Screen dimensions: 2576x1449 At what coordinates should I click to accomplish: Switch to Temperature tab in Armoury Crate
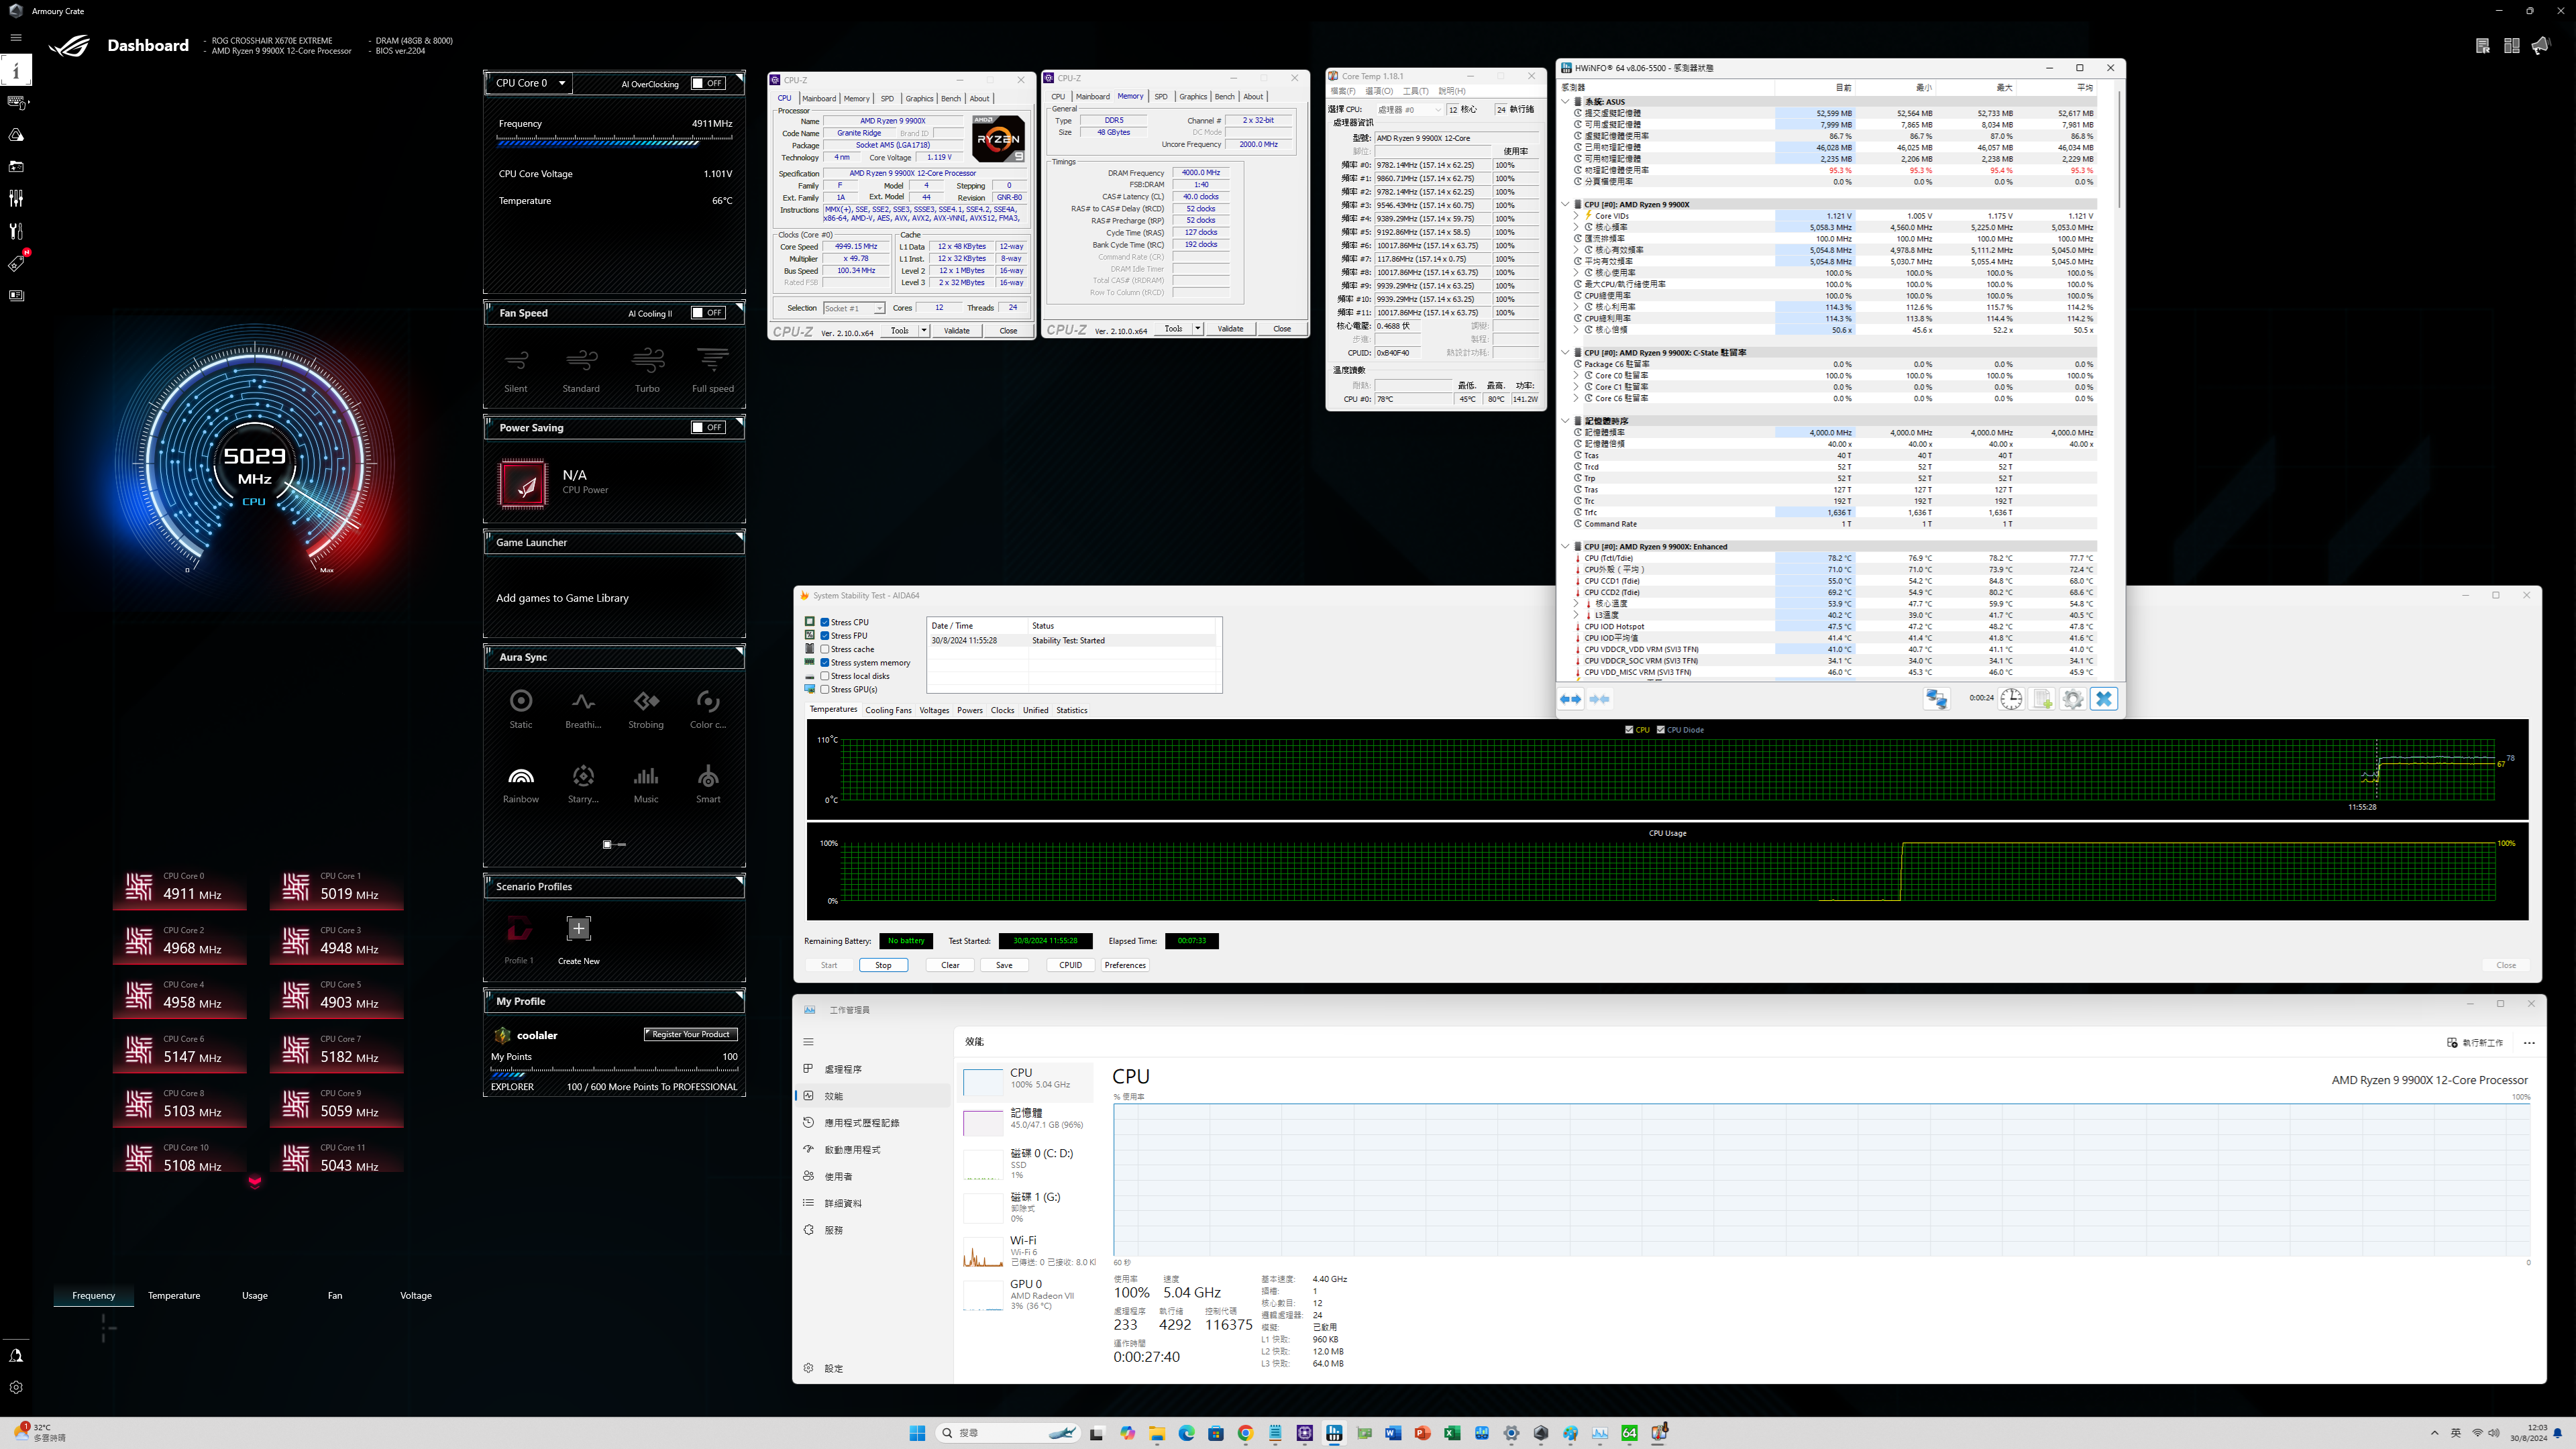coord(174,1296)
